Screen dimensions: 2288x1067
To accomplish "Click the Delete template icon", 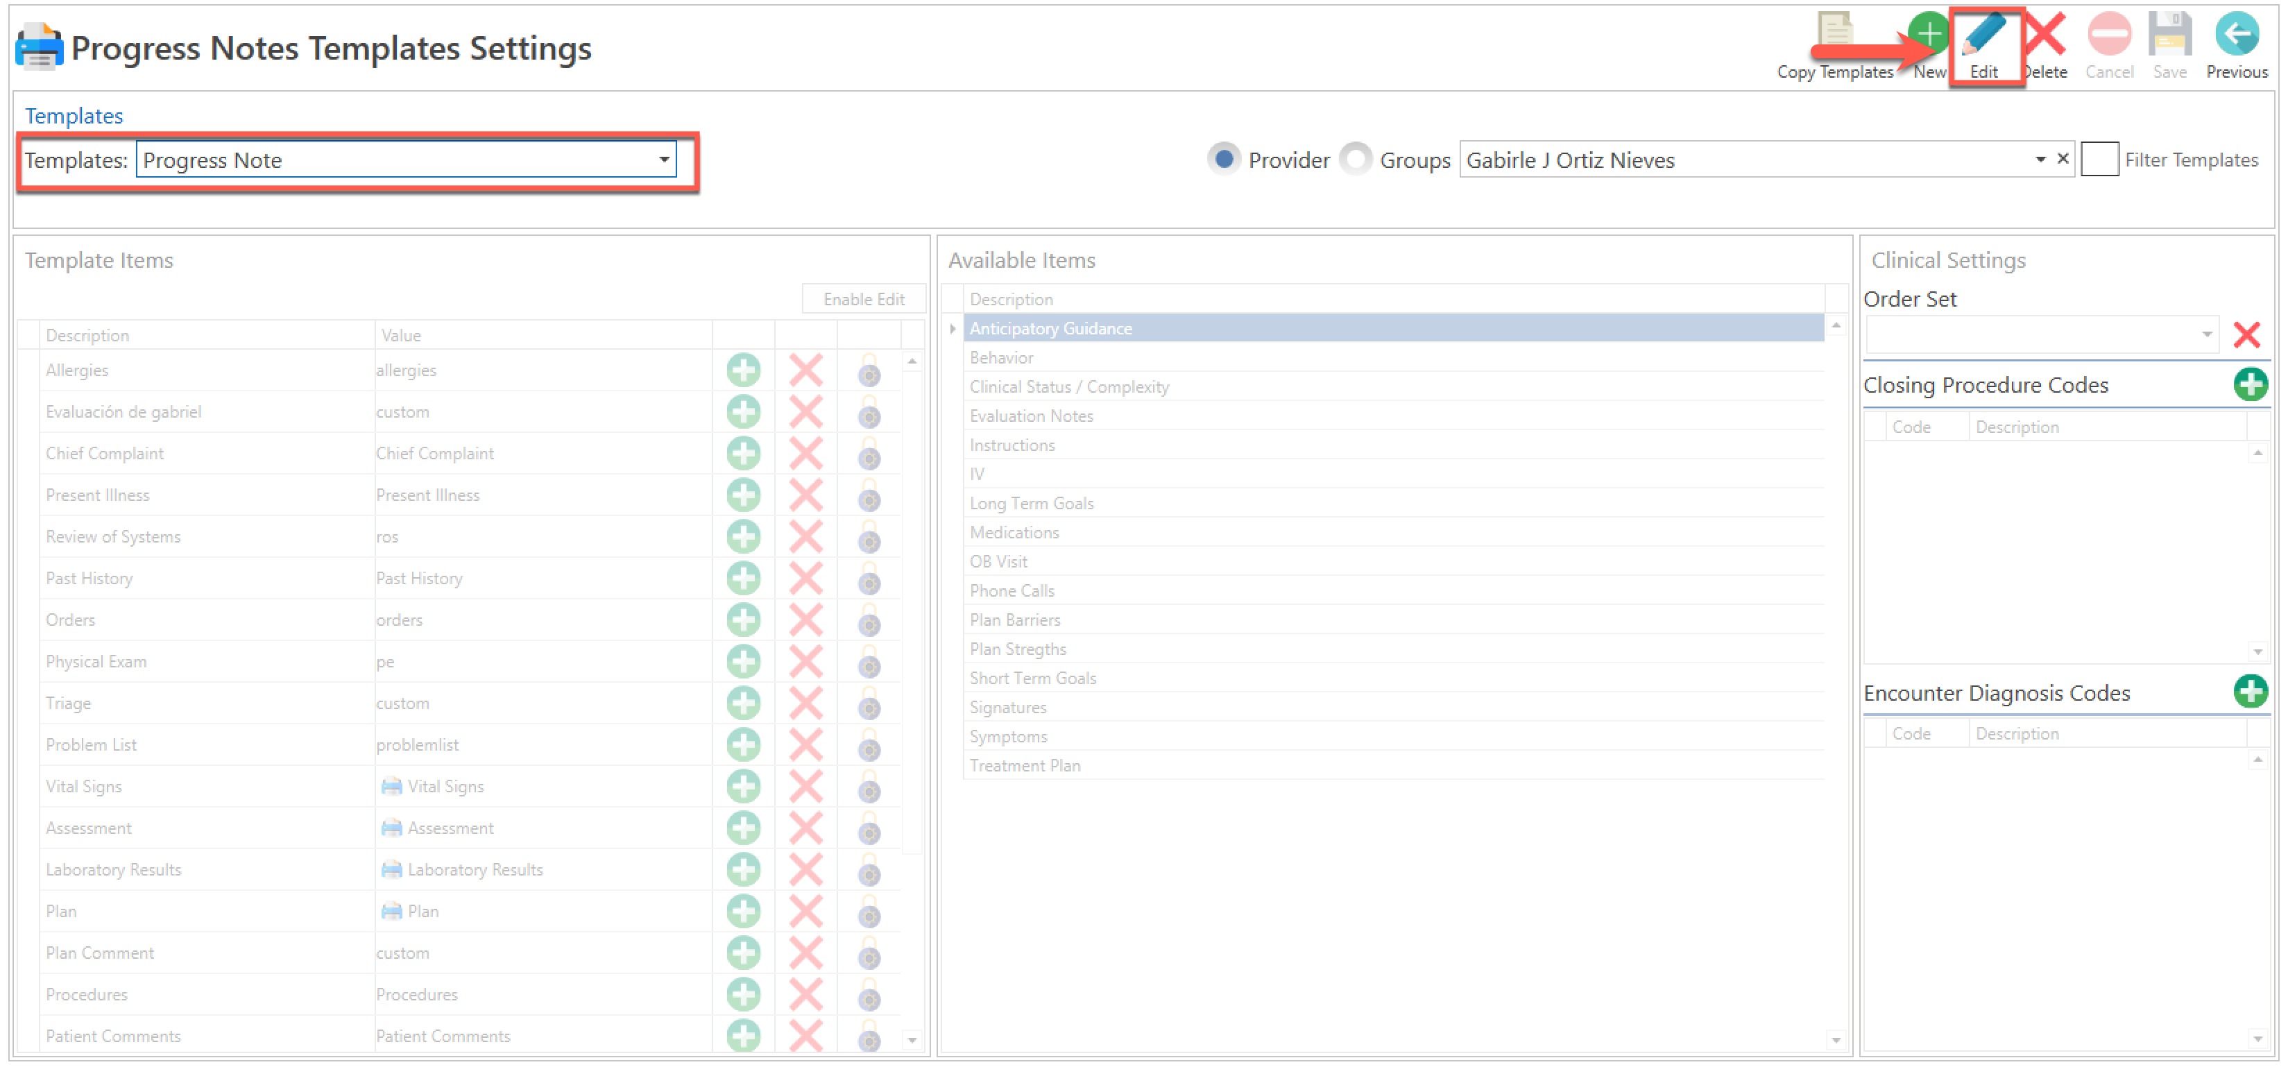I will (2047, 34).
